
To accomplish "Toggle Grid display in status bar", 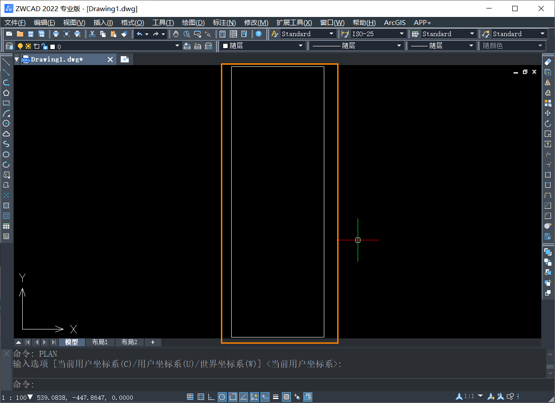I will pyautogui.click(x=201, y=397).
